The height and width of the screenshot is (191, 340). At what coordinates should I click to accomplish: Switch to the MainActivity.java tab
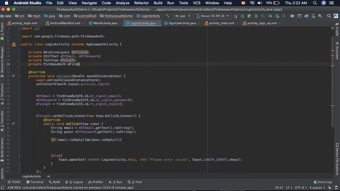pyautogui.click(x=103, y=23)
